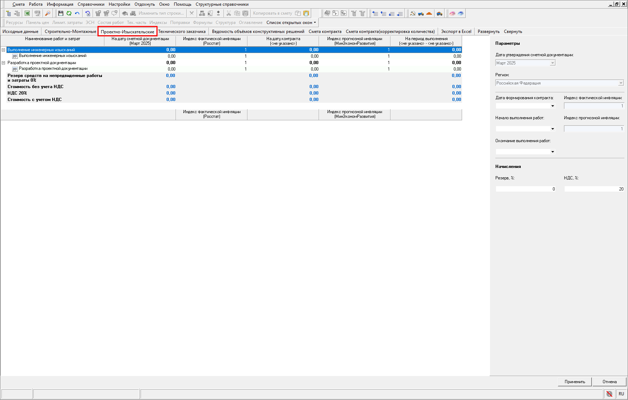
Task: Save using the floppy disk icon
Action: [x=61, y=13]
